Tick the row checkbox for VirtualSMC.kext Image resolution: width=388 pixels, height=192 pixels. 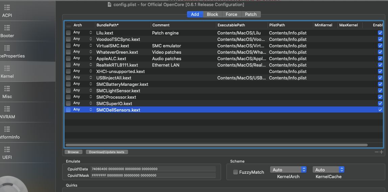tap(68, 46)
